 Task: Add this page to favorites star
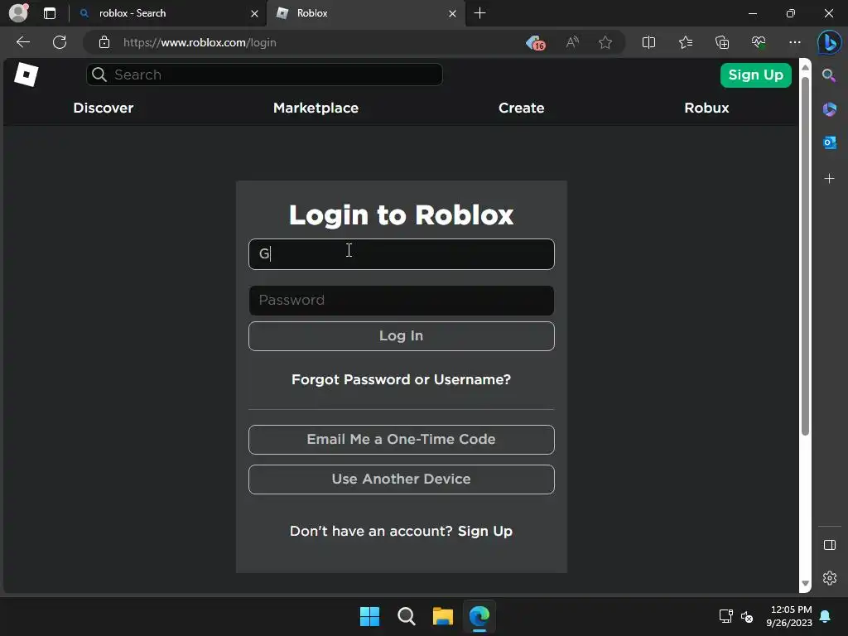point(605,42)
